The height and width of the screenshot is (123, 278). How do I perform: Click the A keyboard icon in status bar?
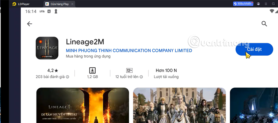(x=49, y=11)
